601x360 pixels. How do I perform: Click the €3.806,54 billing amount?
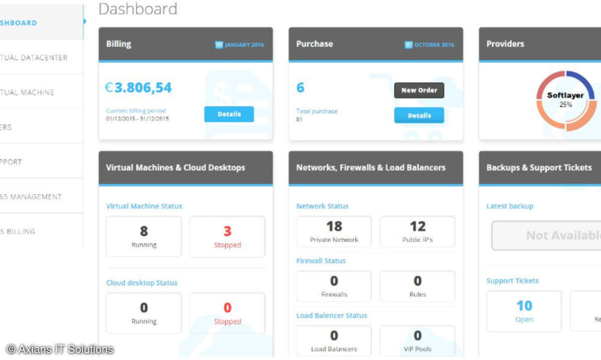click(138, 88)
